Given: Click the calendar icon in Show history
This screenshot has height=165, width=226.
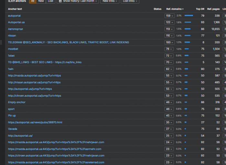Looking at the screenshot, I should [60, 1].
